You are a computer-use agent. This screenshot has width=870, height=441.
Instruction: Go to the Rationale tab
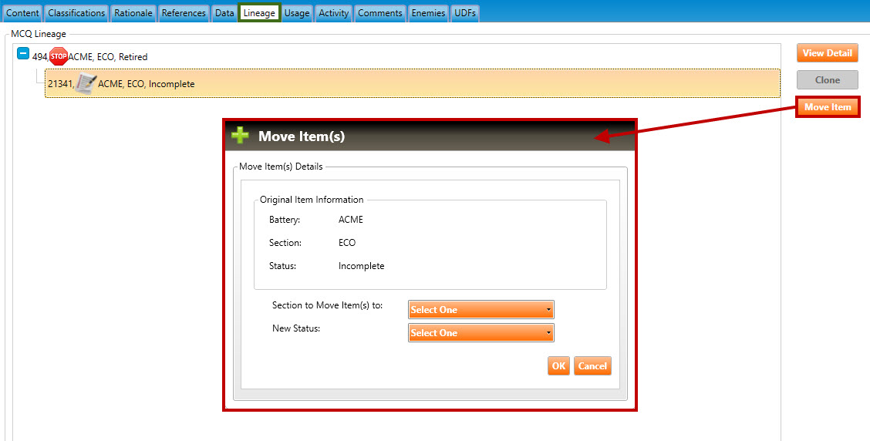[x=134, y=13]
